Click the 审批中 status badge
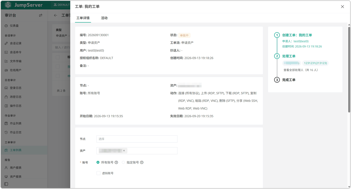 click(x=184, y=35)
